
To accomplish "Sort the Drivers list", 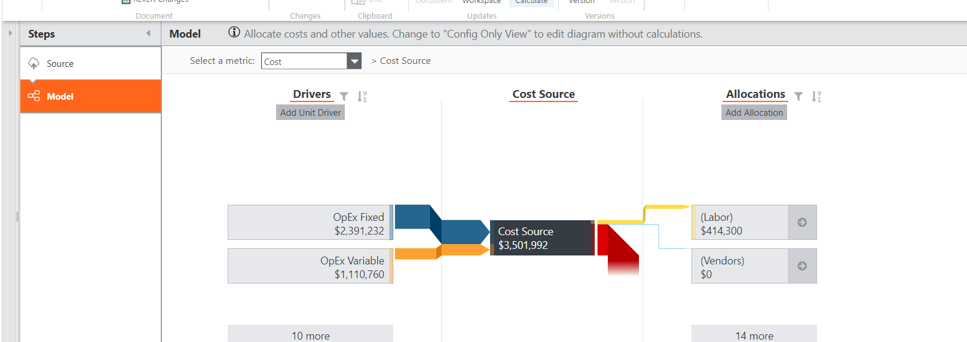I will [x=362, y=96].
